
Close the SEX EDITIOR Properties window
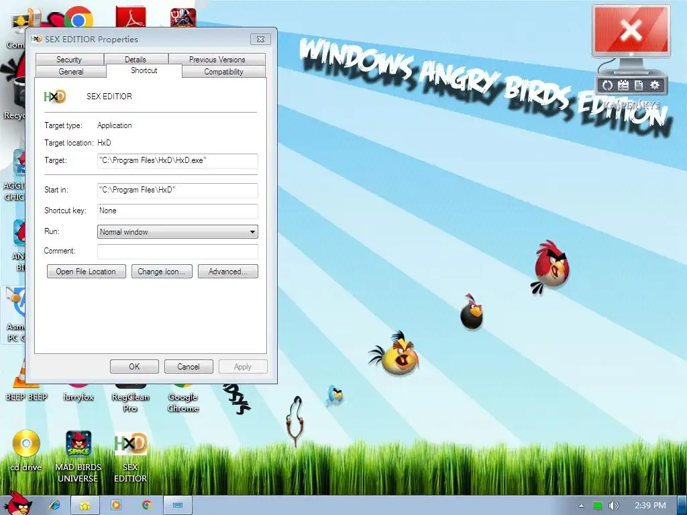pyautogui.click(x=260, y=39)
